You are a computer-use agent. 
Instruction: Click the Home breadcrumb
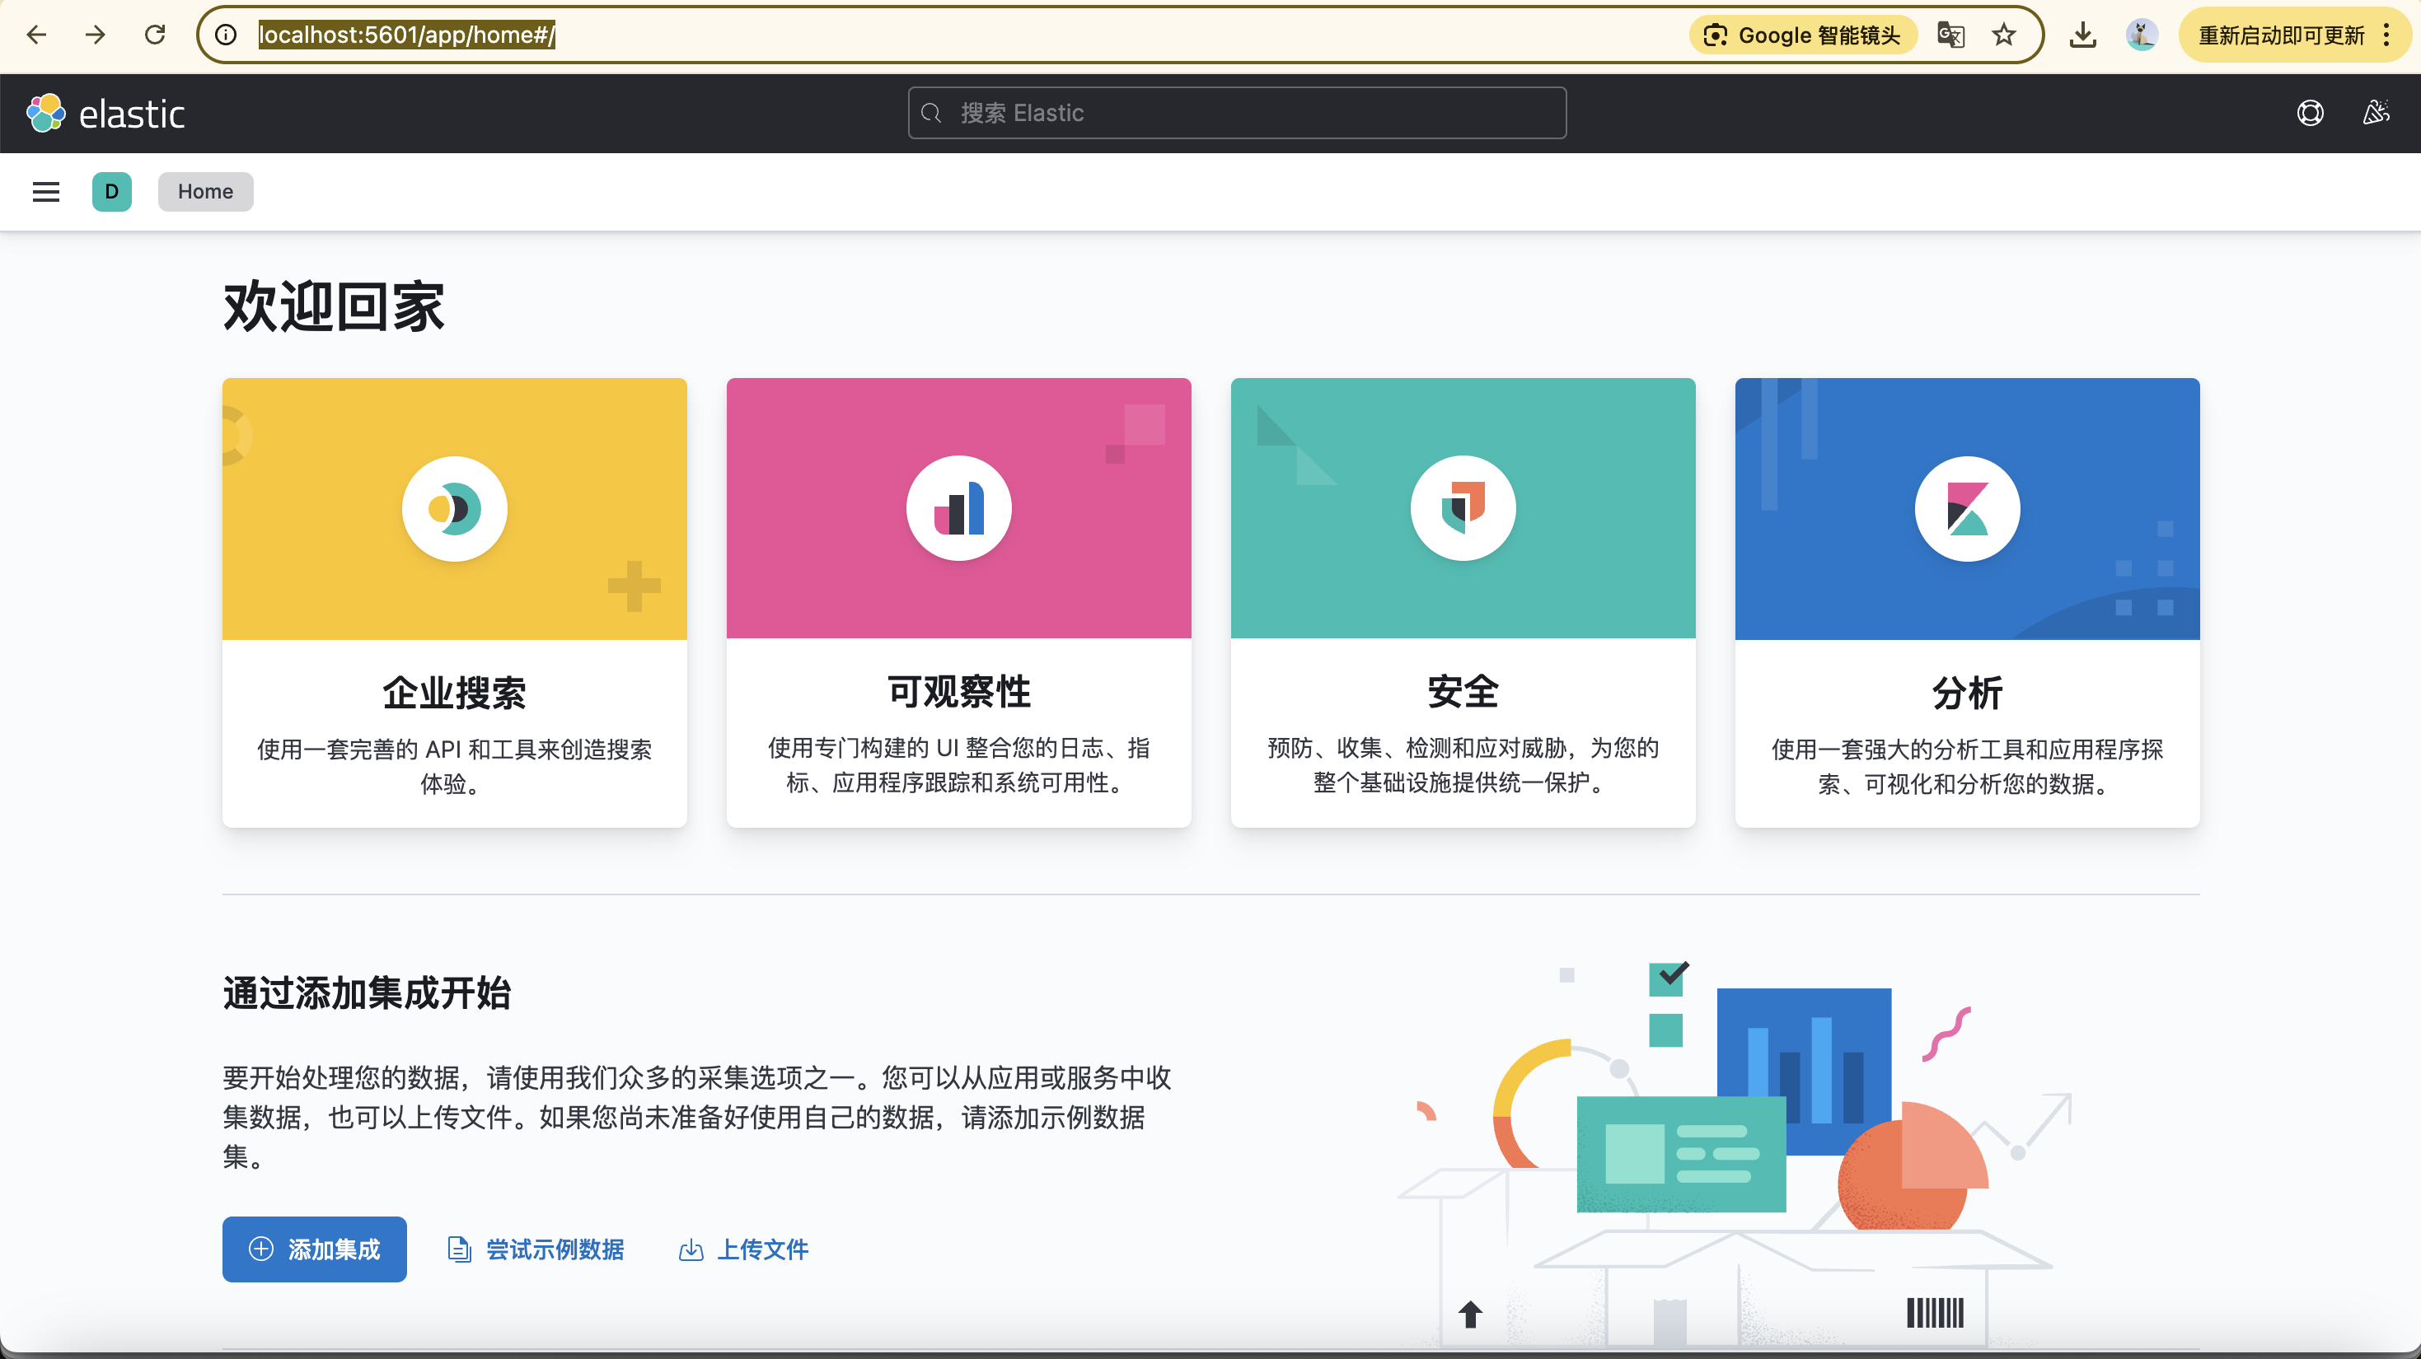[x=205, y=192]
